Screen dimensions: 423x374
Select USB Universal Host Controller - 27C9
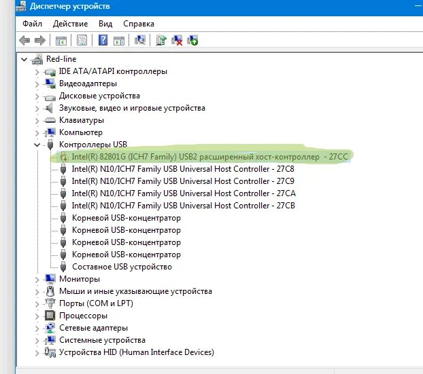coord(183,181)
